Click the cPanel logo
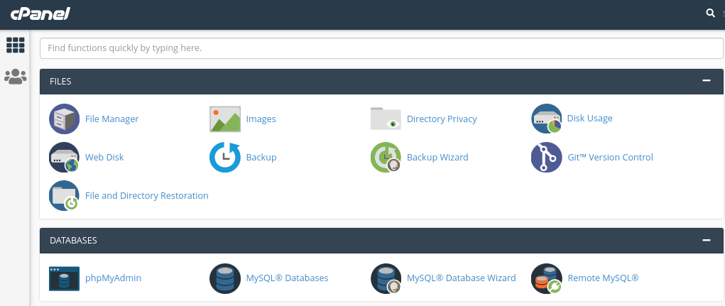This screenshot has height=306, width=725. pyautogui.click(x=40, y=13)
